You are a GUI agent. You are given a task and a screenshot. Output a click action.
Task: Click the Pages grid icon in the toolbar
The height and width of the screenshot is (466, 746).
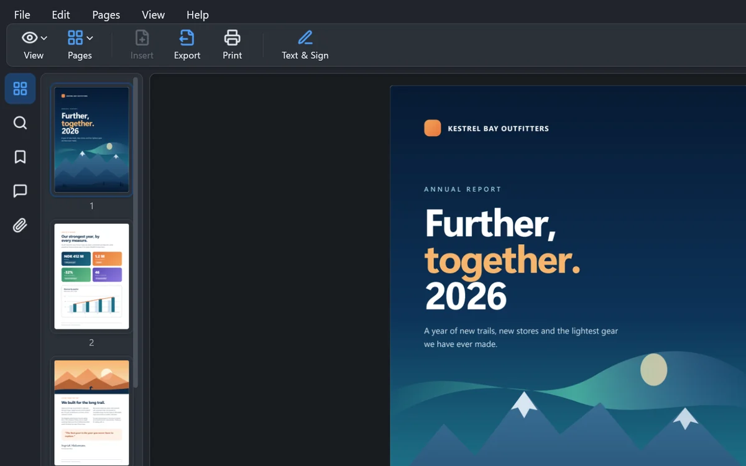pos(75,38)
